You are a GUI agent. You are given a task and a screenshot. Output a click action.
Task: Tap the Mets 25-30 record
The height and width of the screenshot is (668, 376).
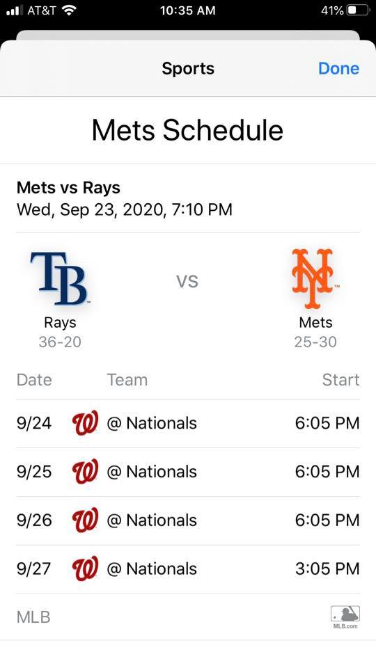coord(315,342)
